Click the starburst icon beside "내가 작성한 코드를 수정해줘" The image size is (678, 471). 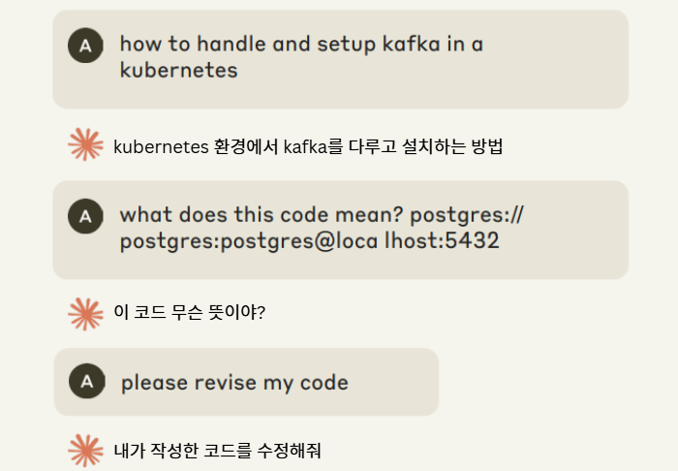pyautogui.click(x=85, y=451)
